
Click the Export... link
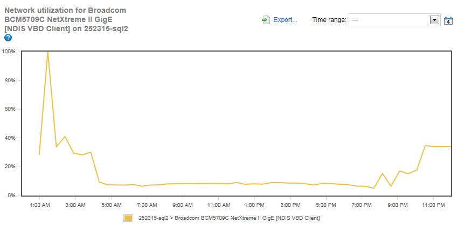click(x=285, y=20)
